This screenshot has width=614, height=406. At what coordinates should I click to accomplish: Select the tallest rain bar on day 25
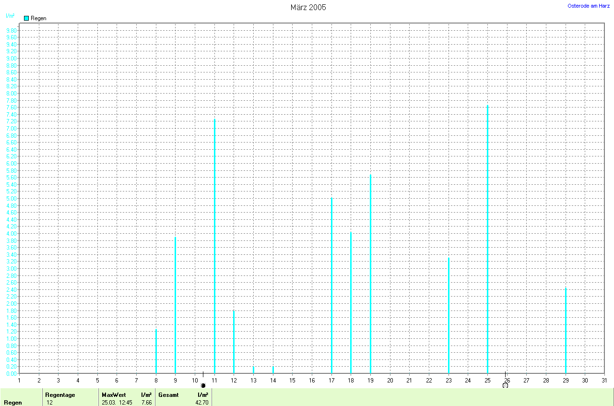(487, 239)
